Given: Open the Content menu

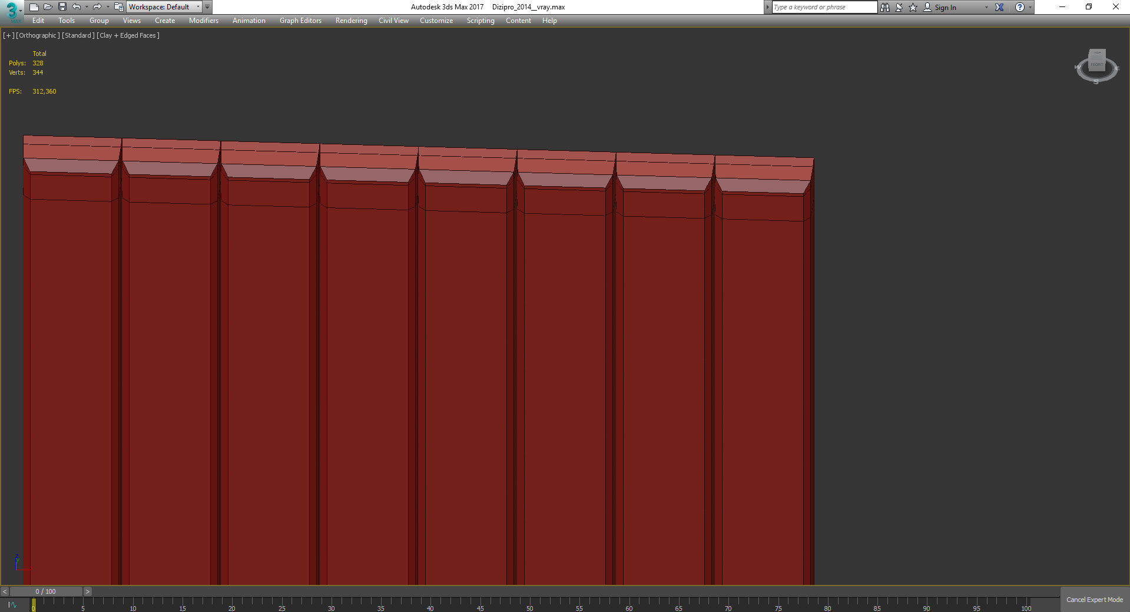Looking at the screenshot, I should 518,21.
